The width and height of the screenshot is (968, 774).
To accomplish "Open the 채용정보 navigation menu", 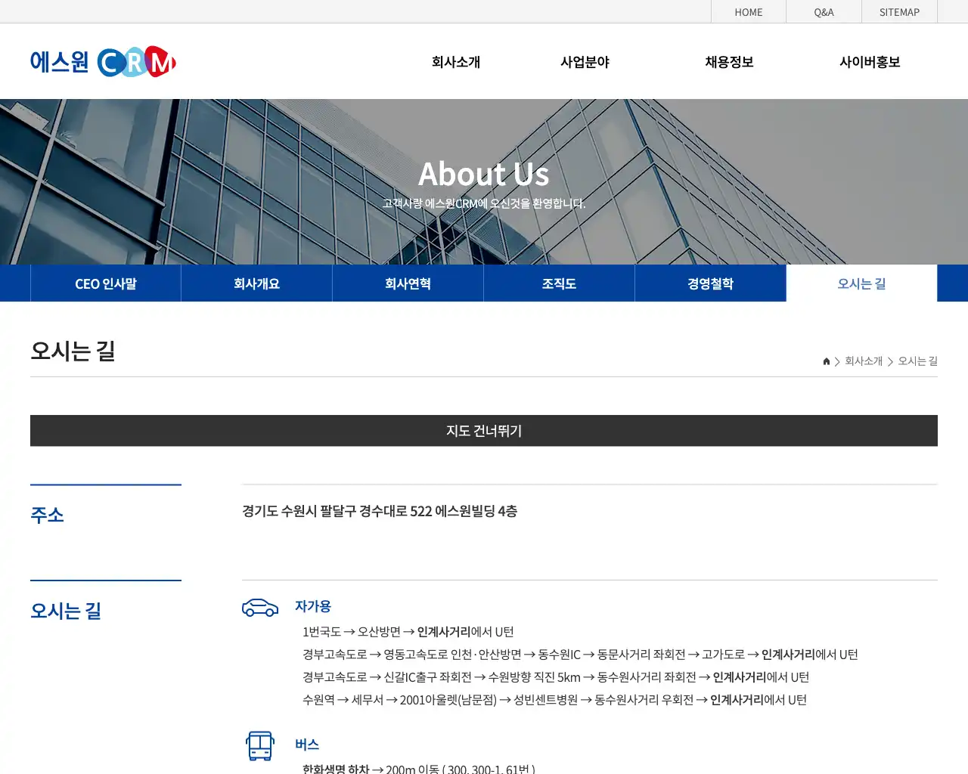I will (728, 62).
